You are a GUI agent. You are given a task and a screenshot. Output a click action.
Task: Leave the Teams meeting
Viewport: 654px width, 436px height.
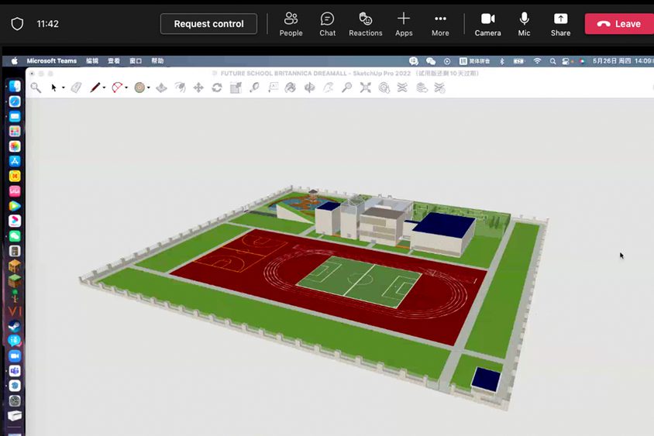coord(619,24)
